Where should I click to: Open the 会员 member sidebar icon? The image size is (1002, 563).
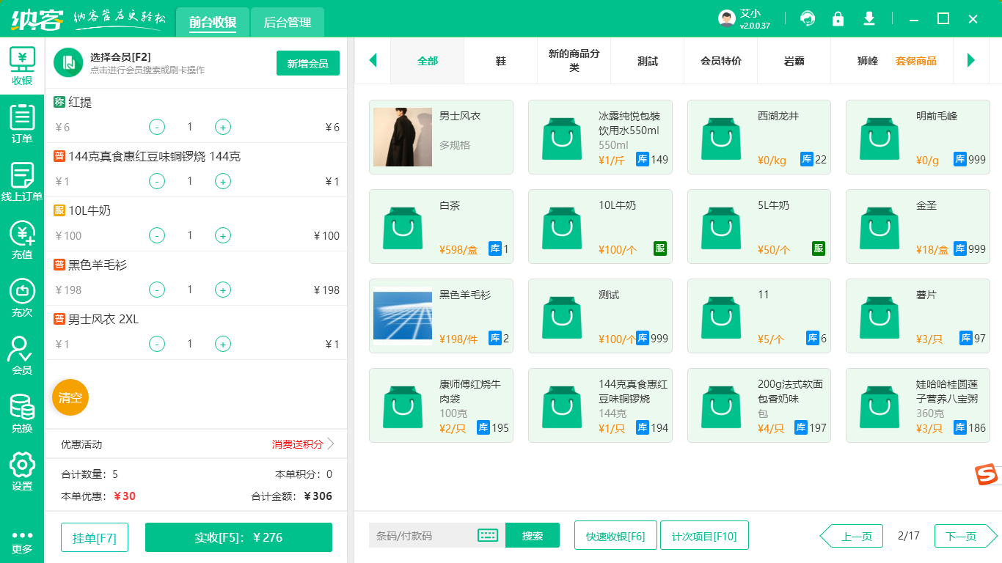click(x=22, y=356)
